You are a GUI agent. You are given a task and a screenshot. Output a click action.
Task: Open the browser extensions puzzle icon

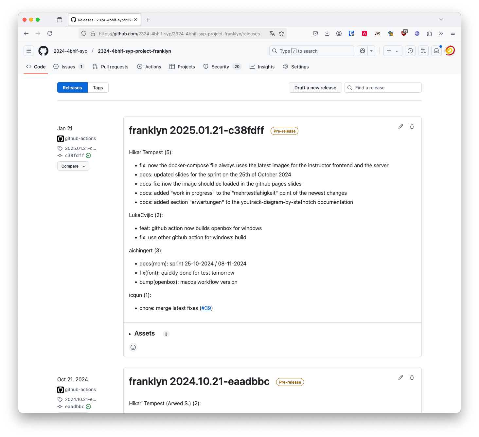pyautogui.click(x=429, y=33)
